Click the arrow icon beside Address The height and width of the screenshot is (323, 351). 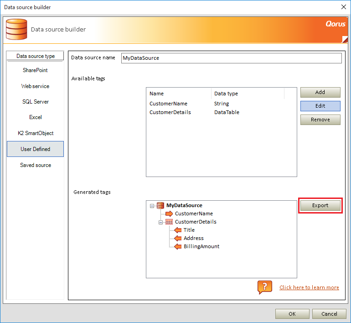tap(178, 238)
